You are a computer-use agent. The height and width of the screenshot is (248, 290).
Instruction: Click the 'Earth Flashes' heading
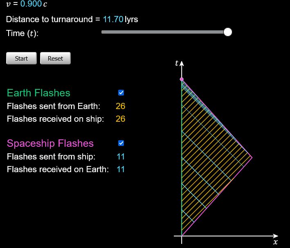tap(38, 93)
